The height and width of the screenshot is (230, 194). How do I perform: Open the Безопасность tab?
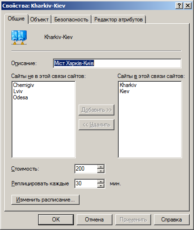[x=71, y=19]
